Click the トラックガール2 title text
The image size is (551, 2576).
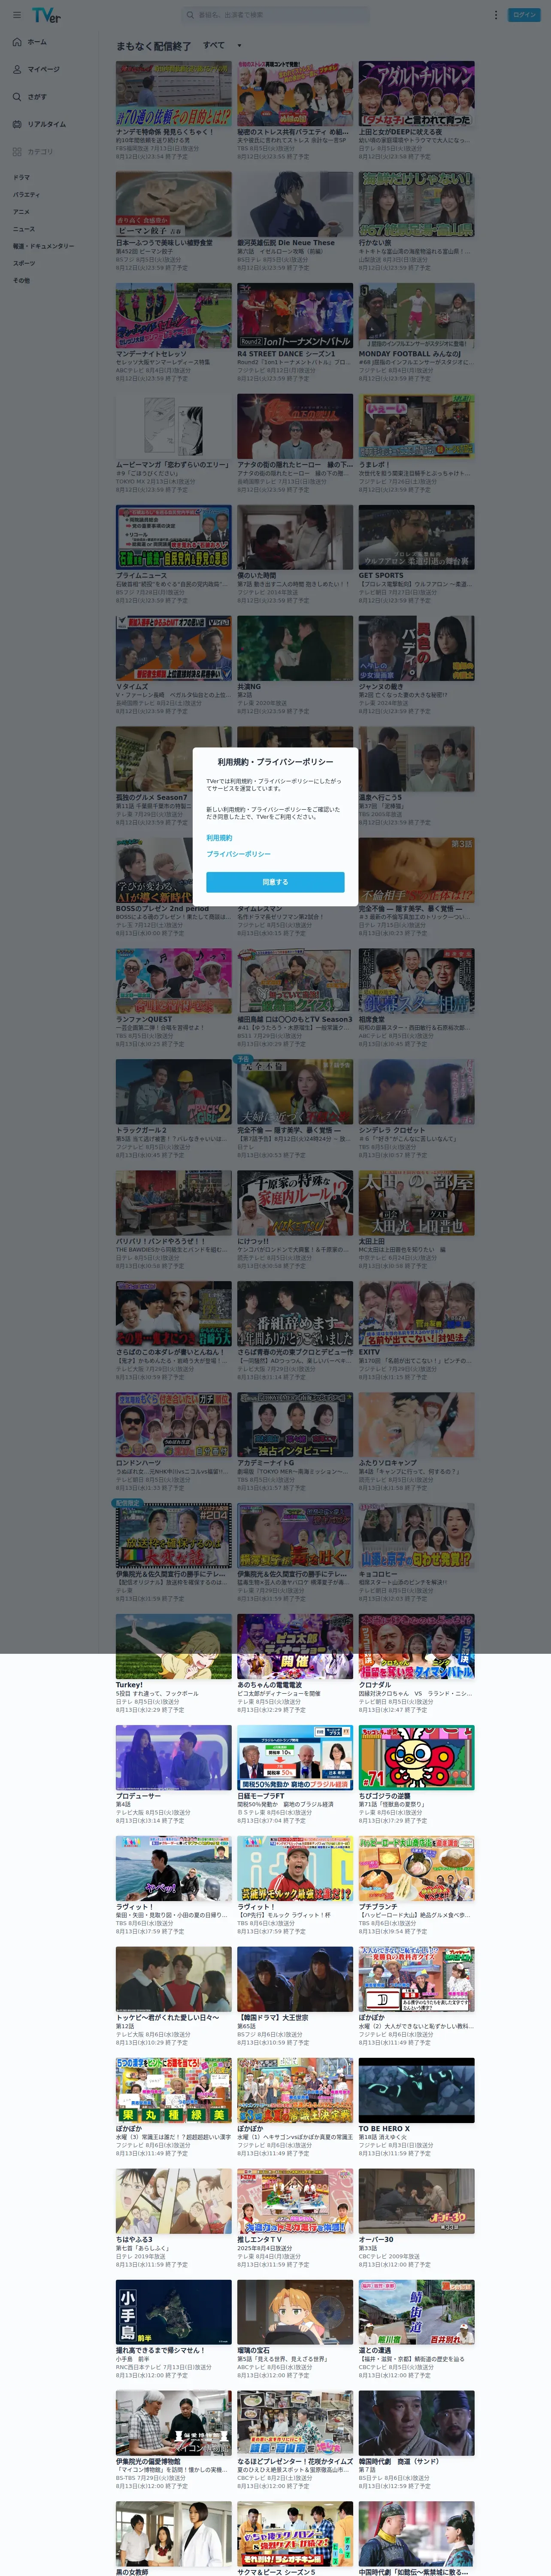[142, 1131]
